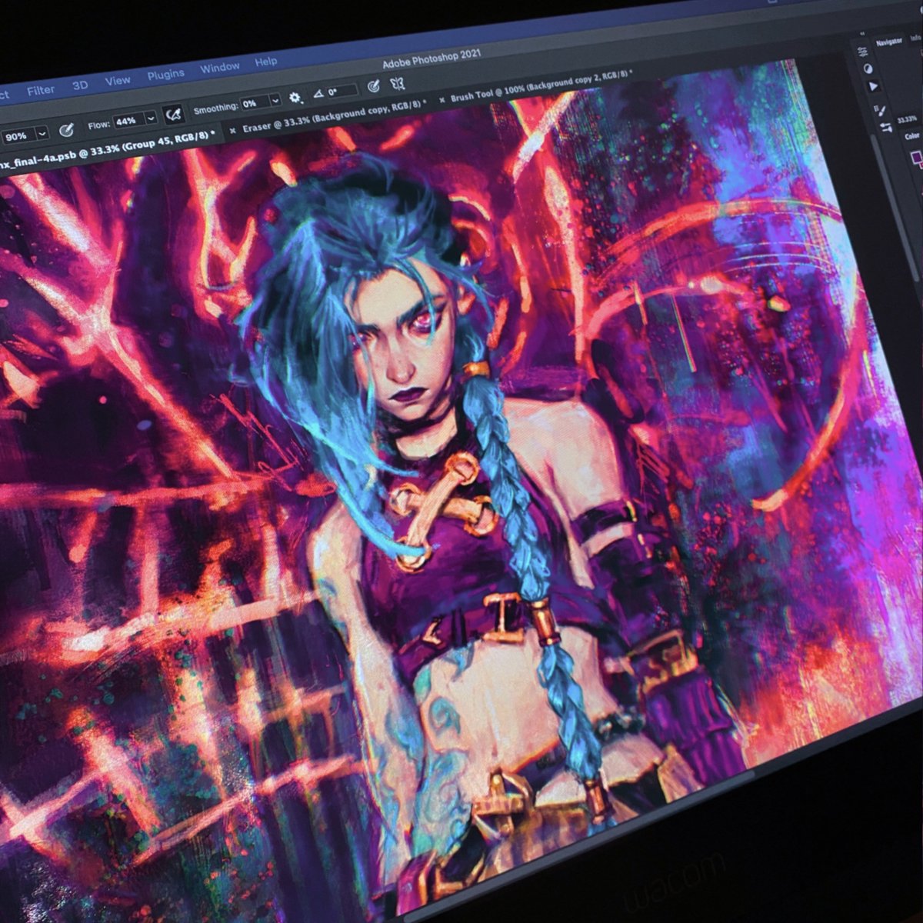Click the 90% opacity value field
Screen dimensions: 923x923
pos(17,136)
